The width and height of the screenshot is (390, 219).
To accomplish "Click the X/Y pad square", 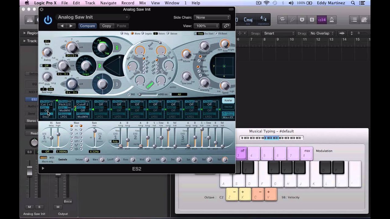I will (x=224, y=66).
